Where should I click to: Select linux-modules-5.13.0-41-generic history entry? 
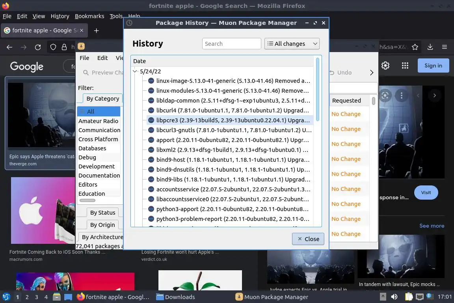coord(230,91)
